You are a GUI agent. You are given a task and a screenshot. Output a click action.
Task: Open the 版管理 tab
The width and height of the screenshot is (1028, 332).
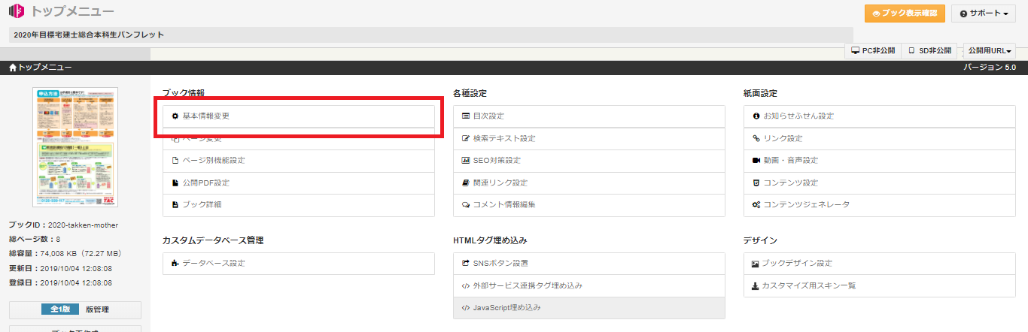pyautogui.click(x=97, y=309)
